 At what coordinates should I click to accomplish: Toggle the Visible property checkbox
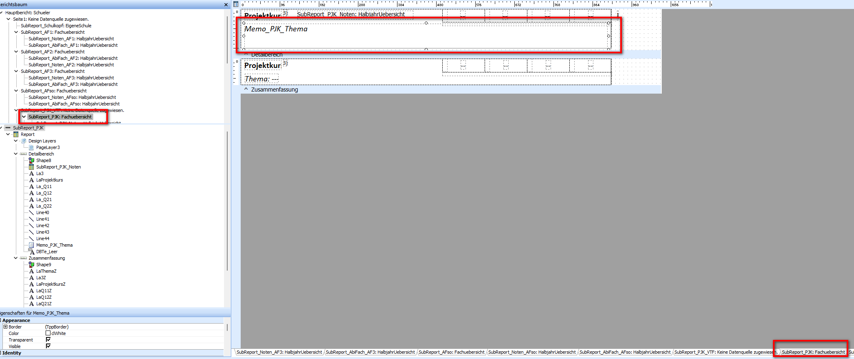coord(48,346)
